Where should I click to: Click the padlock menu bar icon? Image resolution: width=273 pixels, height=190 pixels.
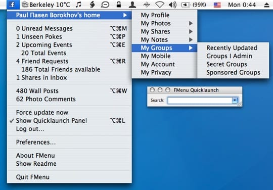click(x=119, y=5)
